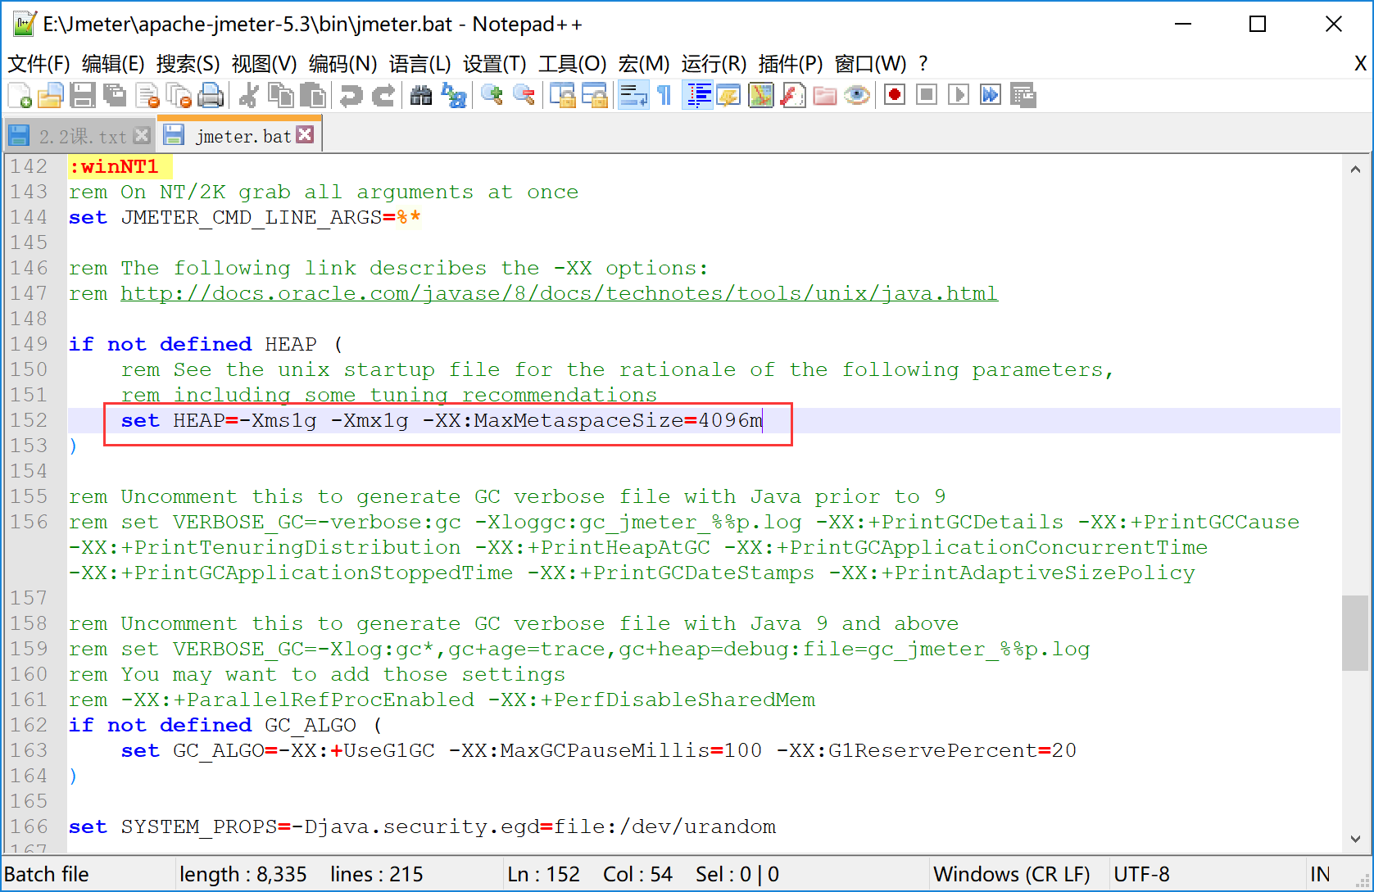Viewport: 1374px width, 892px height.
Task: Open the ? help menu
Action: (923, 64)
